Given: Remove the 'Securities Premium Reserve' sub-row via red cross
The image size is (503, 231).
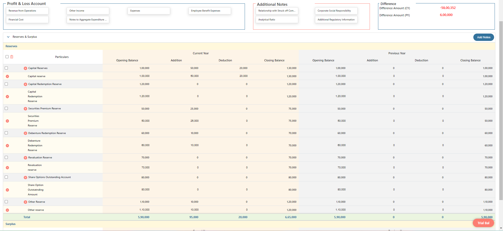Looking at the screenshot, I should point(7,121).
